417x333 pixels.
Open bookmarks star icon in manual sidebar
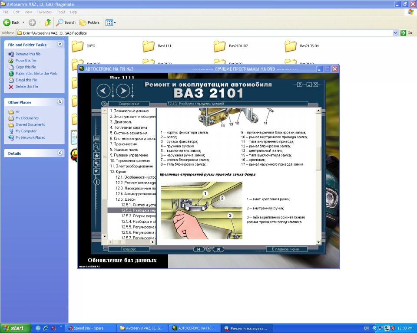96,155
